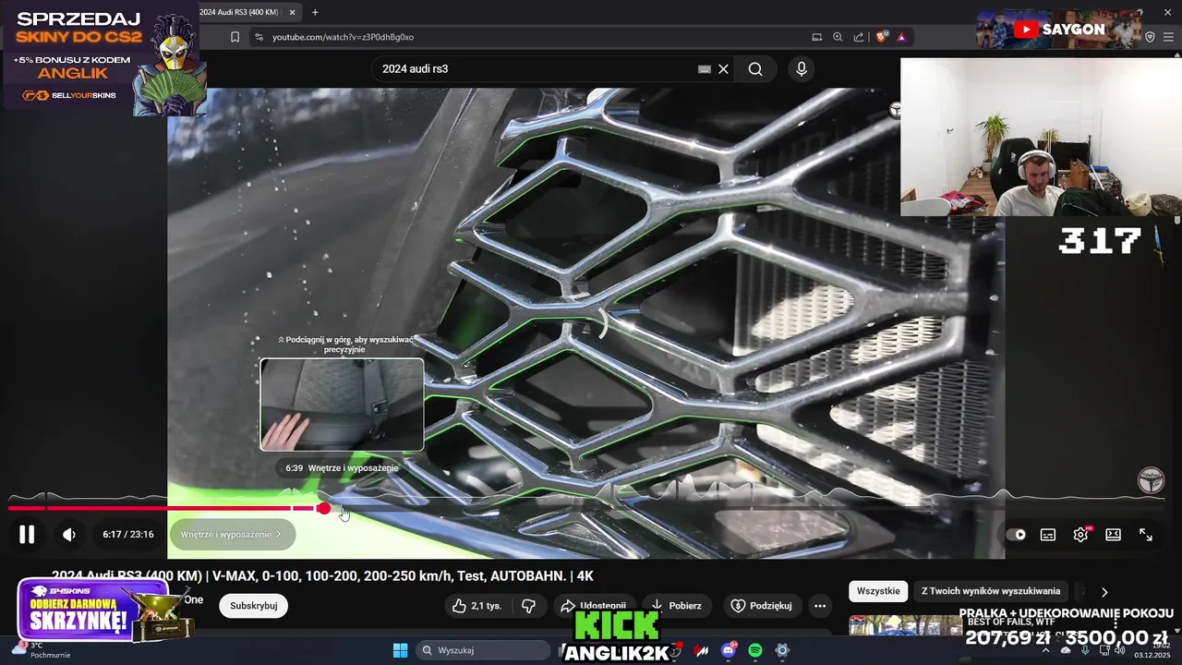Open Spotify from the taskbar
The image size is (1182, 665).
coord(755,650)
